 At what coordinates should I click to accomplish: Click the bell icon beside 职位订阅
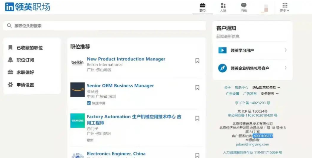(10, 60)
